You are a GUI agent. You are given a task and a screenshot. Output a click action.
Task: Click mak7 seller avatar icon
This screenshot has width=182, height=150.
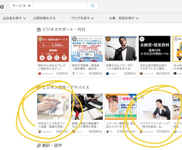[x=107, y=74]
